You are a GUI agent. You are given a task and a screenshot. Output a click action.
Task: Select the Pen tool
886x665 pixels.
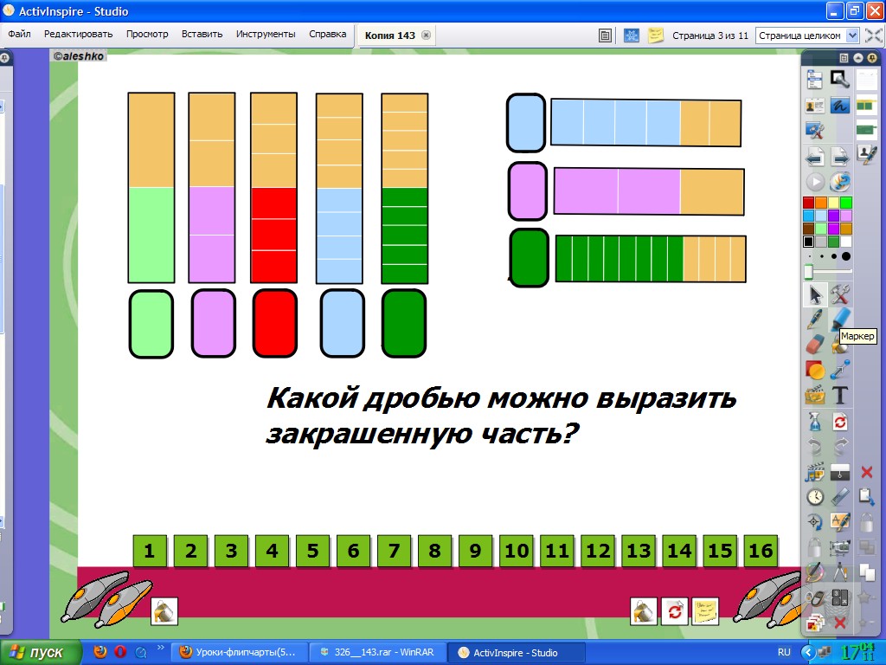point(814,320)
